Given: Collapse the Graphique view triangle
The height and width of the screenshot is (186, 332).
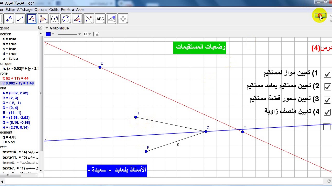Looking at the screenshot, I should click(47, 28).
